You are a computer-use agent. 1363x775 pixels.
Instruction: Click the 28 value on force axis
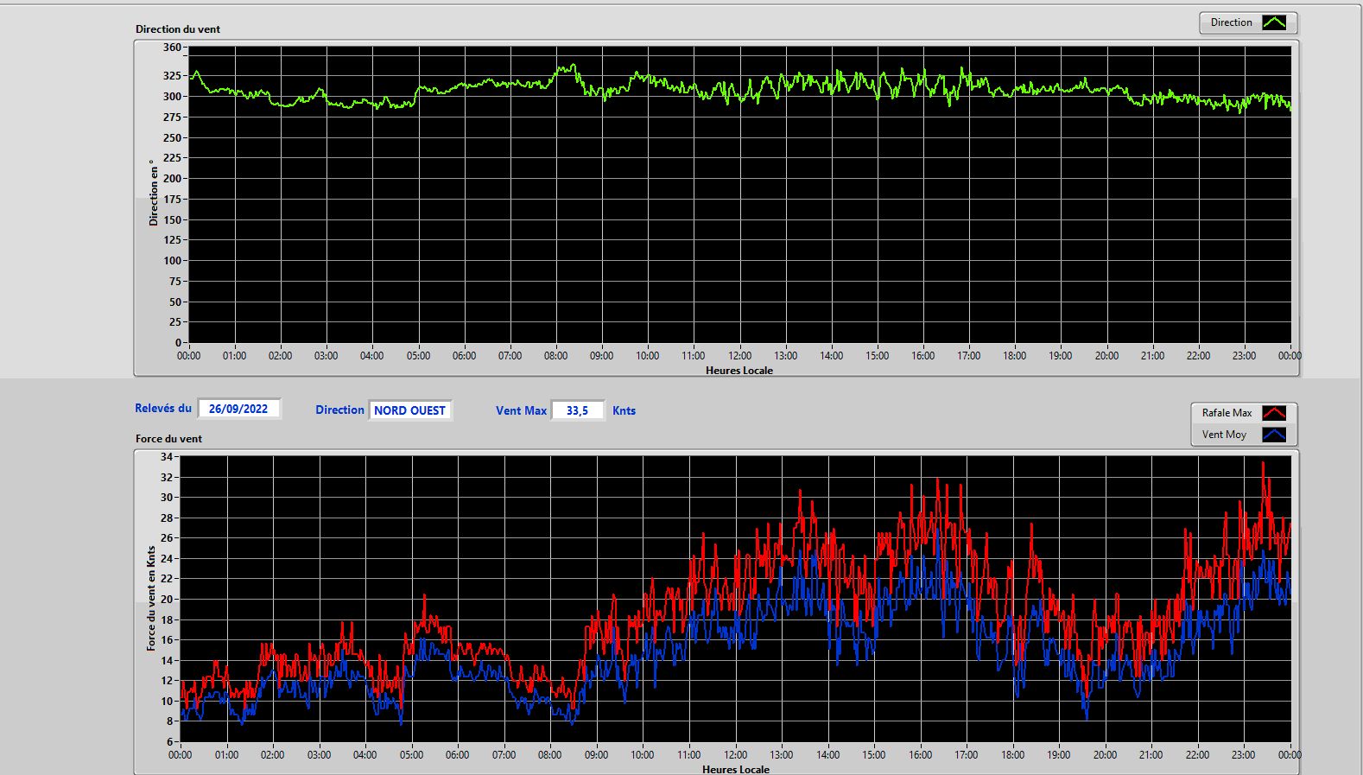[x=167, y=518]
